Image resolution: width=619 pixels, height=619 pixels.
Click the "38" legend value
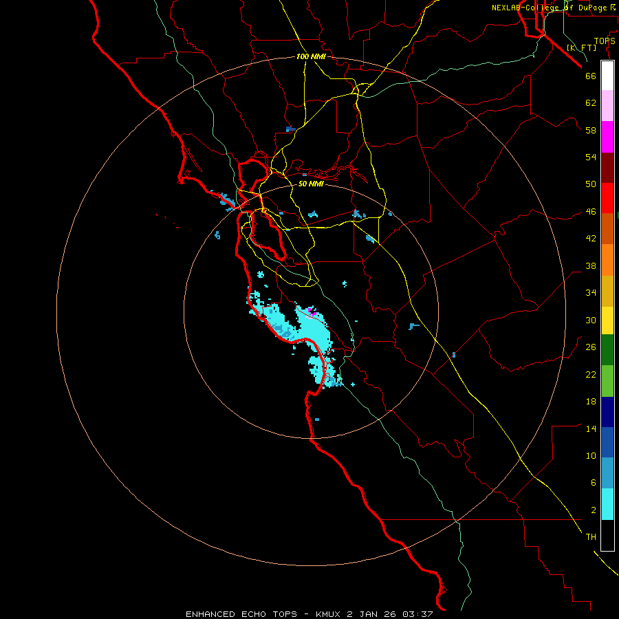pyautogui.click(x=591, y=265)
